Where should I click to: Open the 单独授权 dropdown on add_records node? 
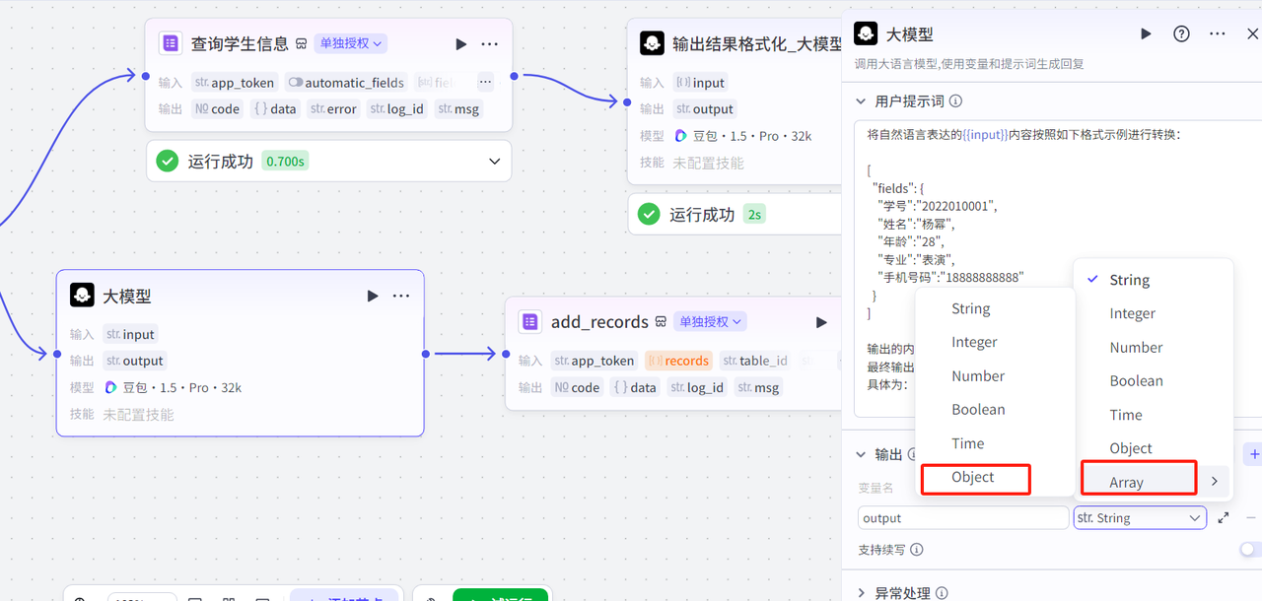click(710, 322)
